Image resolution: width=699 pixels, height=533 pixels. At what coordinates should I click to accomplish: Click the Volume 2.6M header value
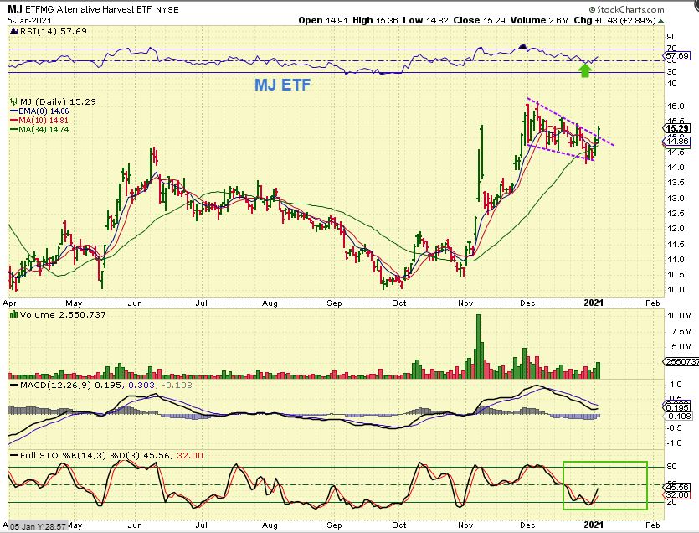539,21
